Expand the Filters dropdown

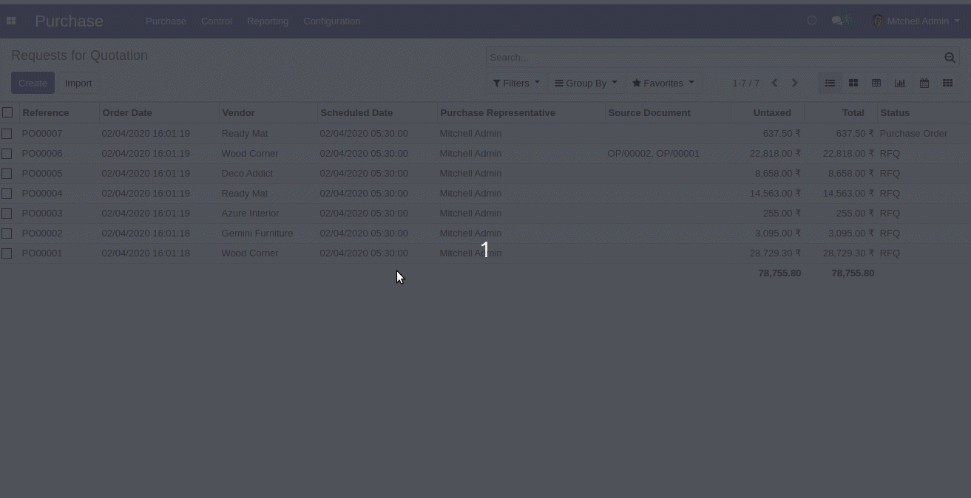click(x=516, y=83)
